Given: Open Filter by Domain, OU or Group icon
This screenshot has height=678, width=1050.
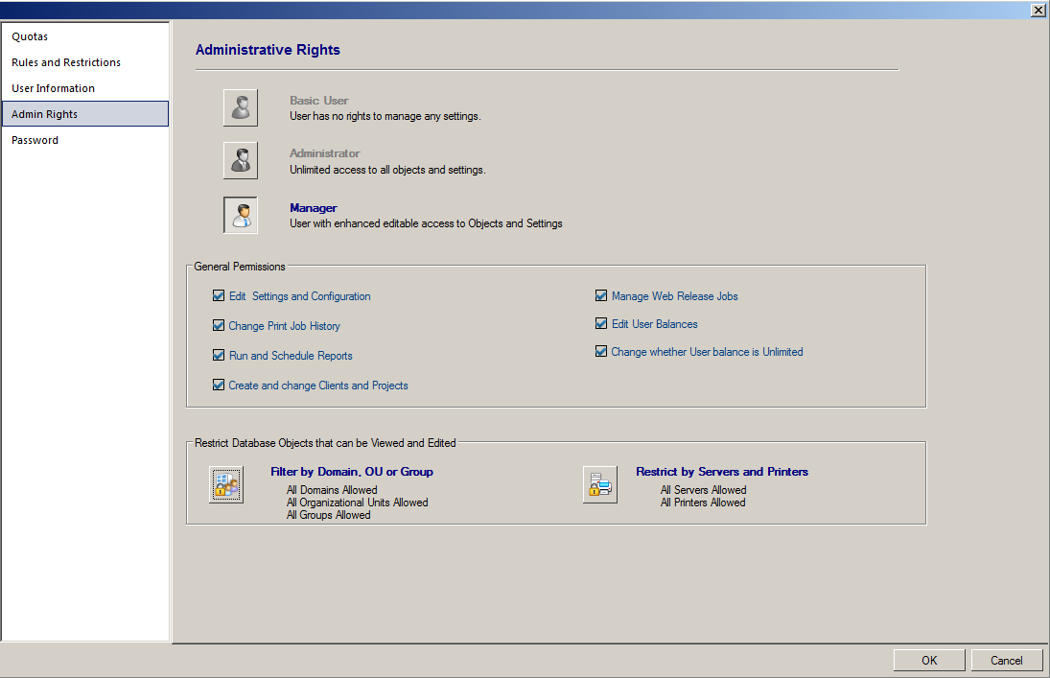Looking at the screenshot, I should coord(226,484).
